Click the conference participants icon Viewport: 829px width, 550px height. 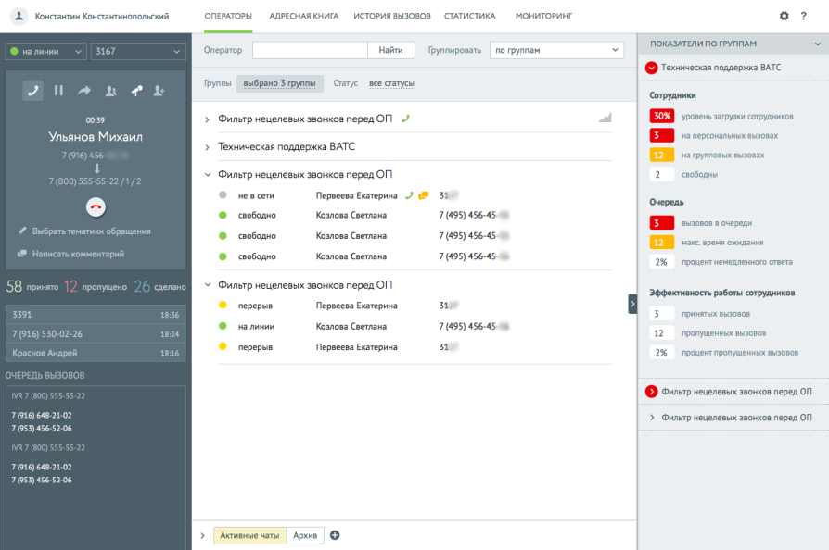coord(110,91)
